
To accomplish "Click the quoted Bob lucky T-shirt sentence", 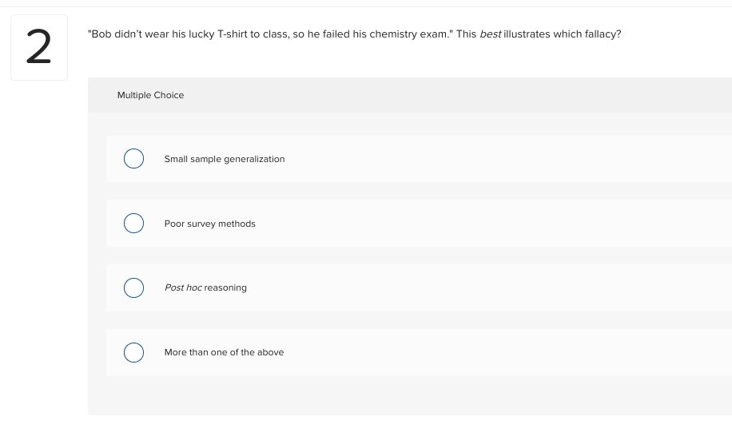I will point(270,37).
